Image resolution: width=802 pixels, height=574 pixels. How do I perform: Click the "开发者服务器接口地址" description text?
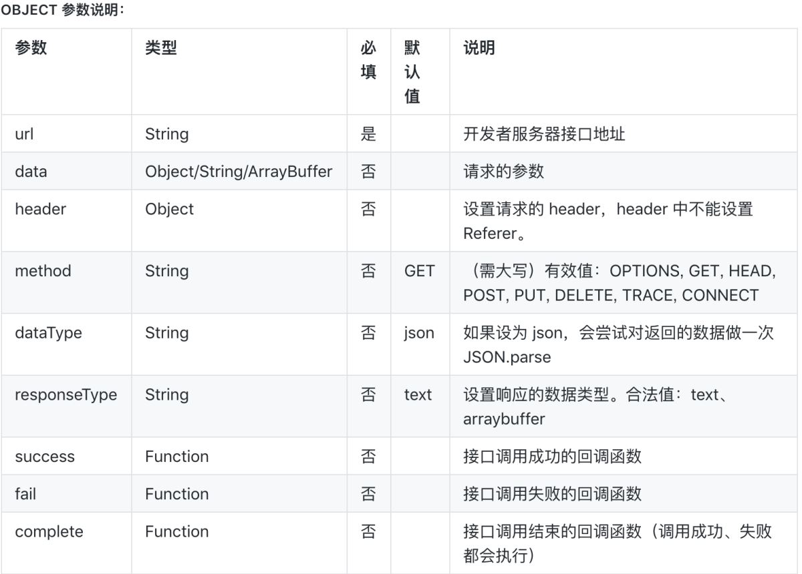[x=544, y=133]
